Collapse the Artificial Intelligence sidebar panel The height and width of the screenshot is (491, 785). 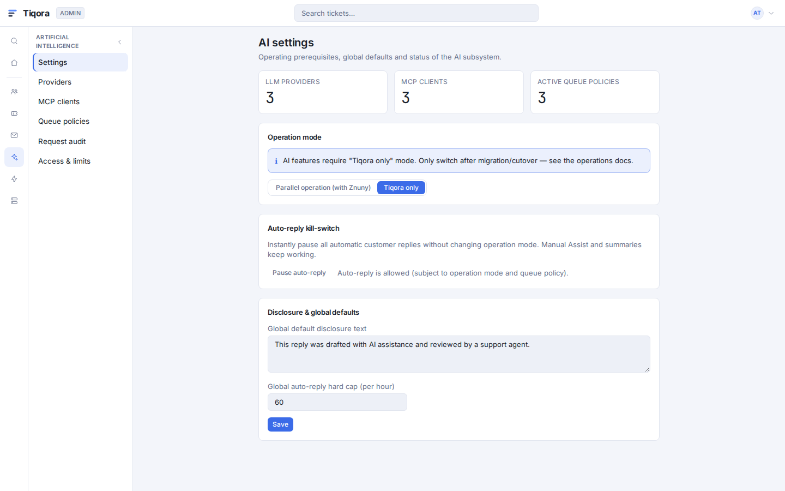click(x=120, y=42)
